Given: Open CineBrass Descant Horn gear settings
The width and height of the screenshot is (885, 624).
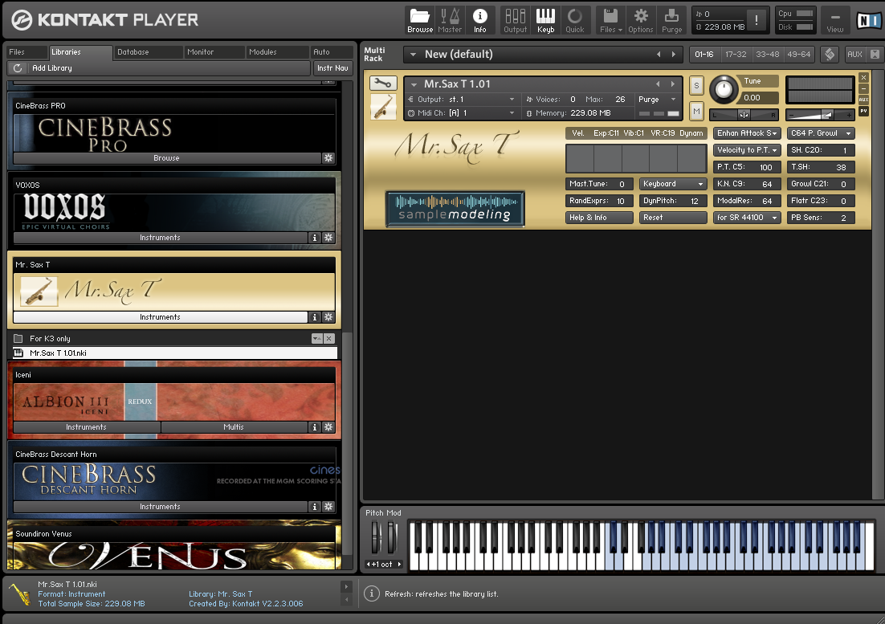Looking at the screenshot, I should pyautogui.click(x=328, y=507).
